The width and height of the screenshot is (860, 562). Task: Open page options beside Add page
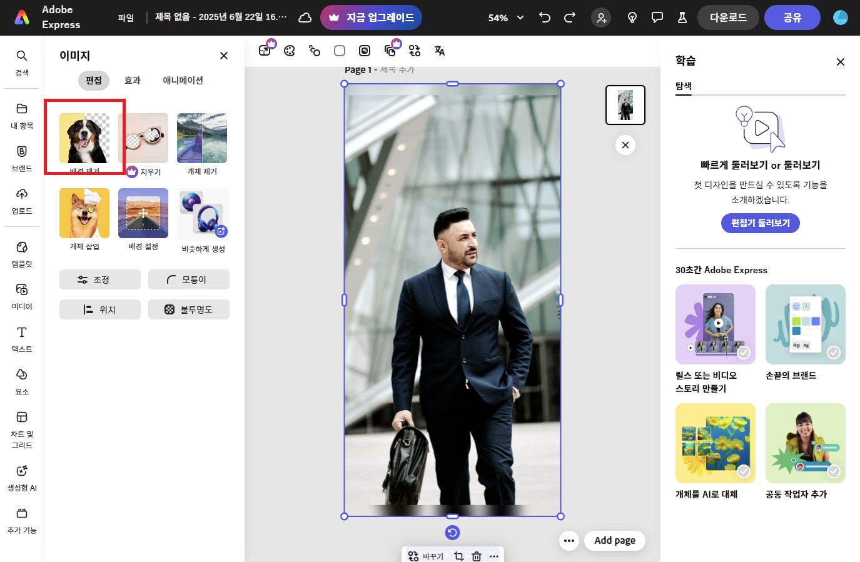click(569, 541)
